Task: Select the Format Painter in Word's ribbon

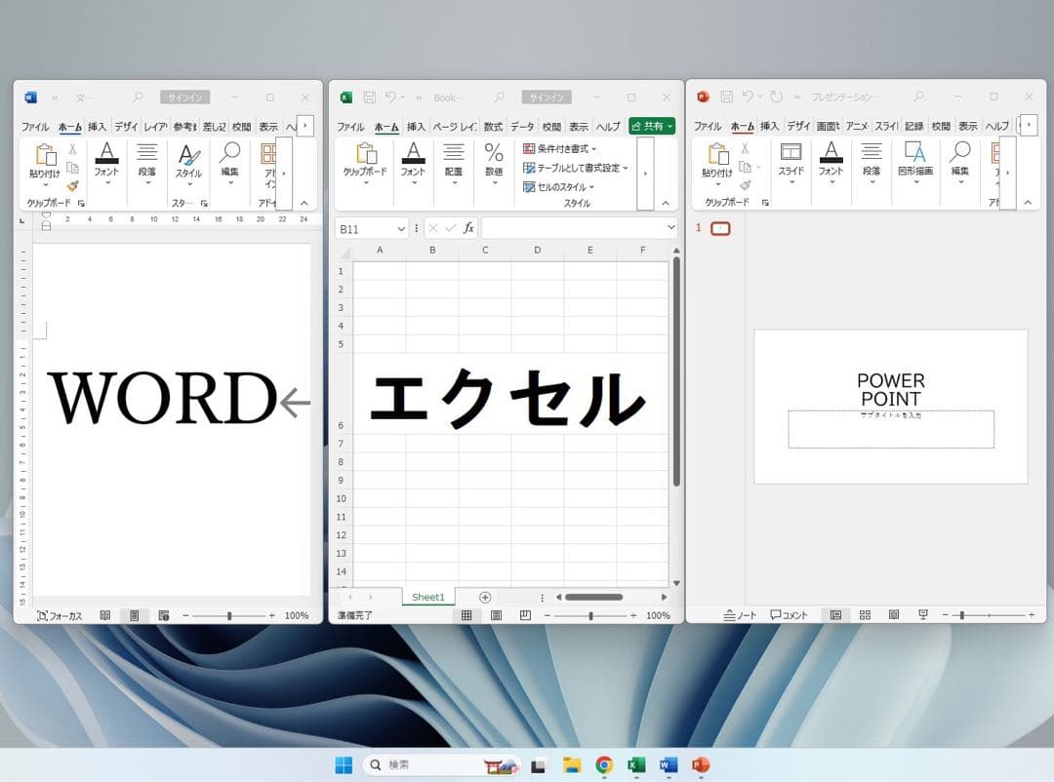Action: [72, 185]
